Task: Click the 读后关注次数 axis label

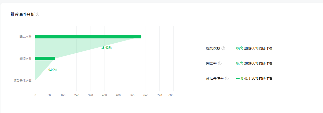Action: [x=23, y=81]
